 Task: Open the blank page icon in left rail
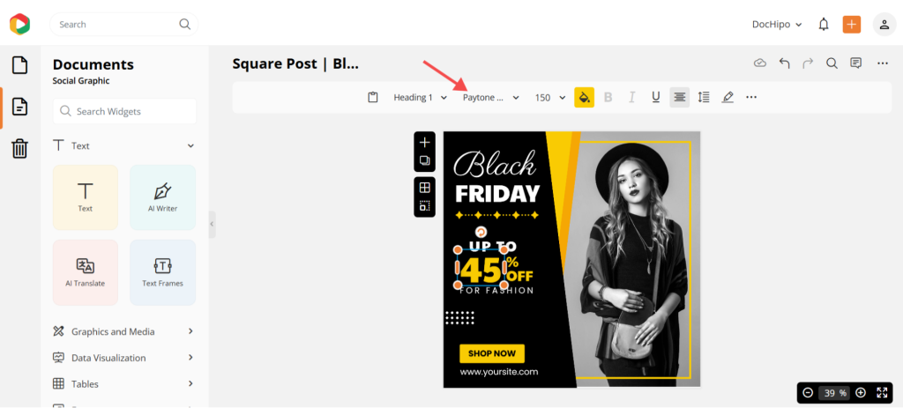tap(19, 65)
